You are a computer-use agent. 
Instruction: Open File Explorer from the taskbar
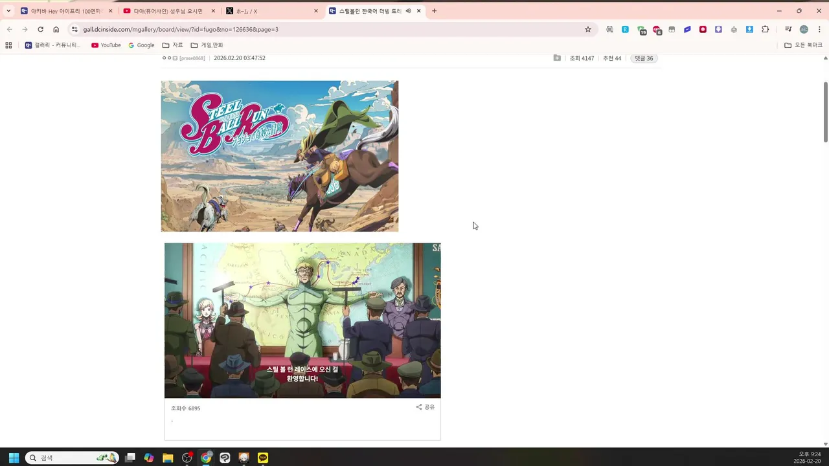click(x=168, y=458)
